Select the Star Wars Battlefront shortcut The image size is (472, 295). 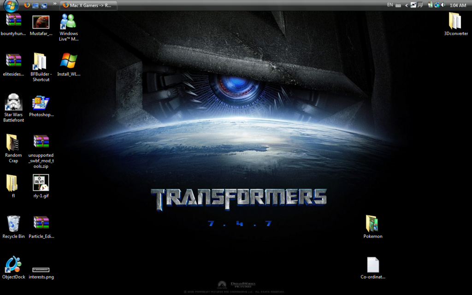tap(13, 108)
